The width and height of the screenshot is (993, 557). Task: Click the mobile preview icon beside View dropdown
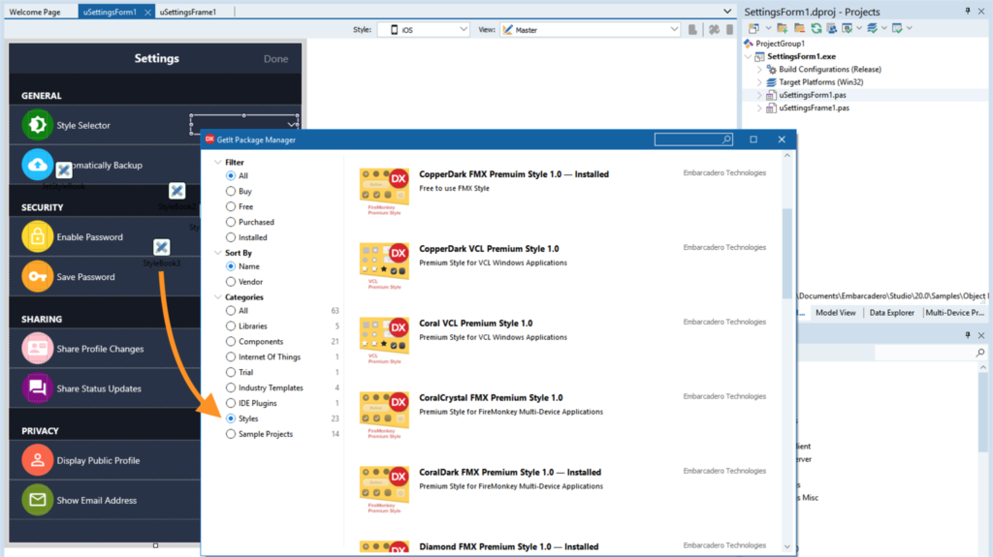coord(692,30)
